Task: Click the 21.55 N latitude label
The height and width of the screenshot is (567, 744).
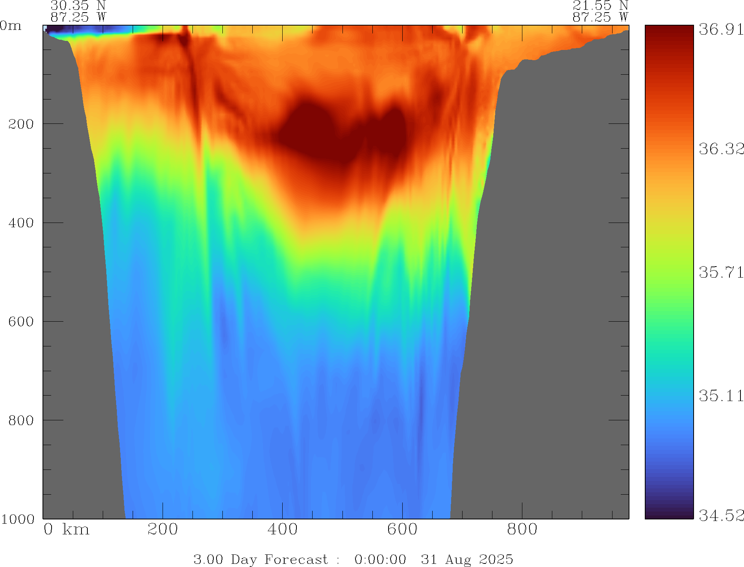Action: 600,6
